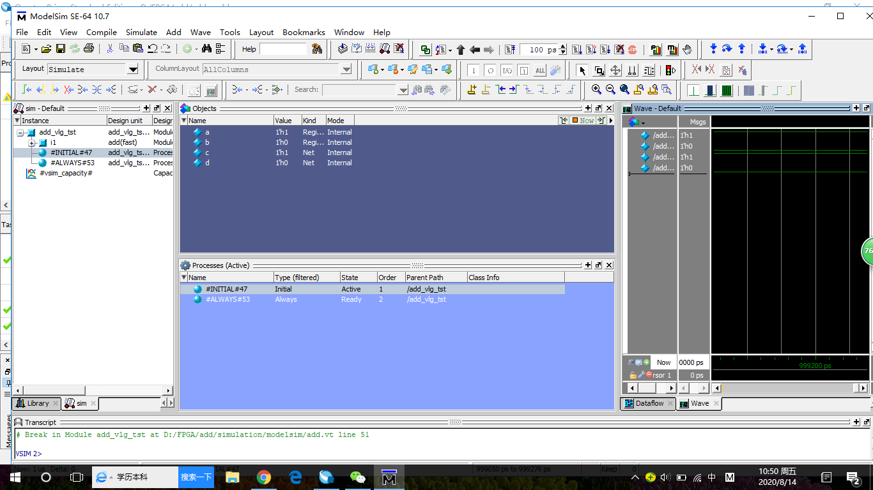Toggle the All signals filter button
The width and height of the screenshot is (873, 490).
point(540,70)
